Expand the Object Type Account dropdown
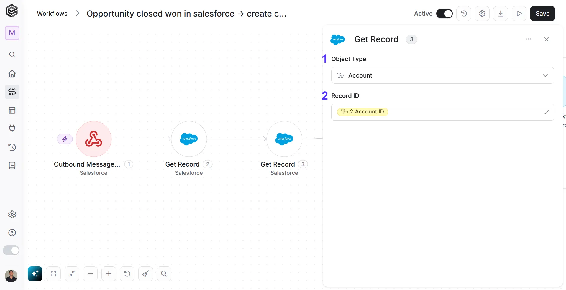The height and width of the screenshot is (290, 566). pos(442,75)
